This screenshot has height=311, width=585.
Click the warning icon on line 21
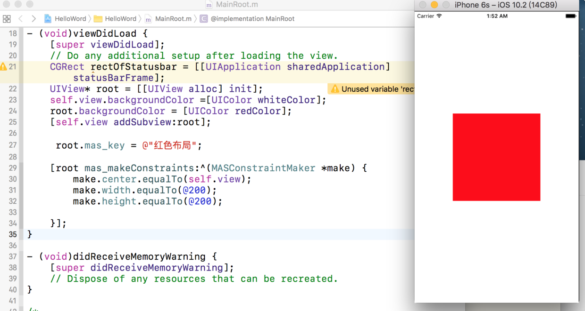[x=4, y=67]
